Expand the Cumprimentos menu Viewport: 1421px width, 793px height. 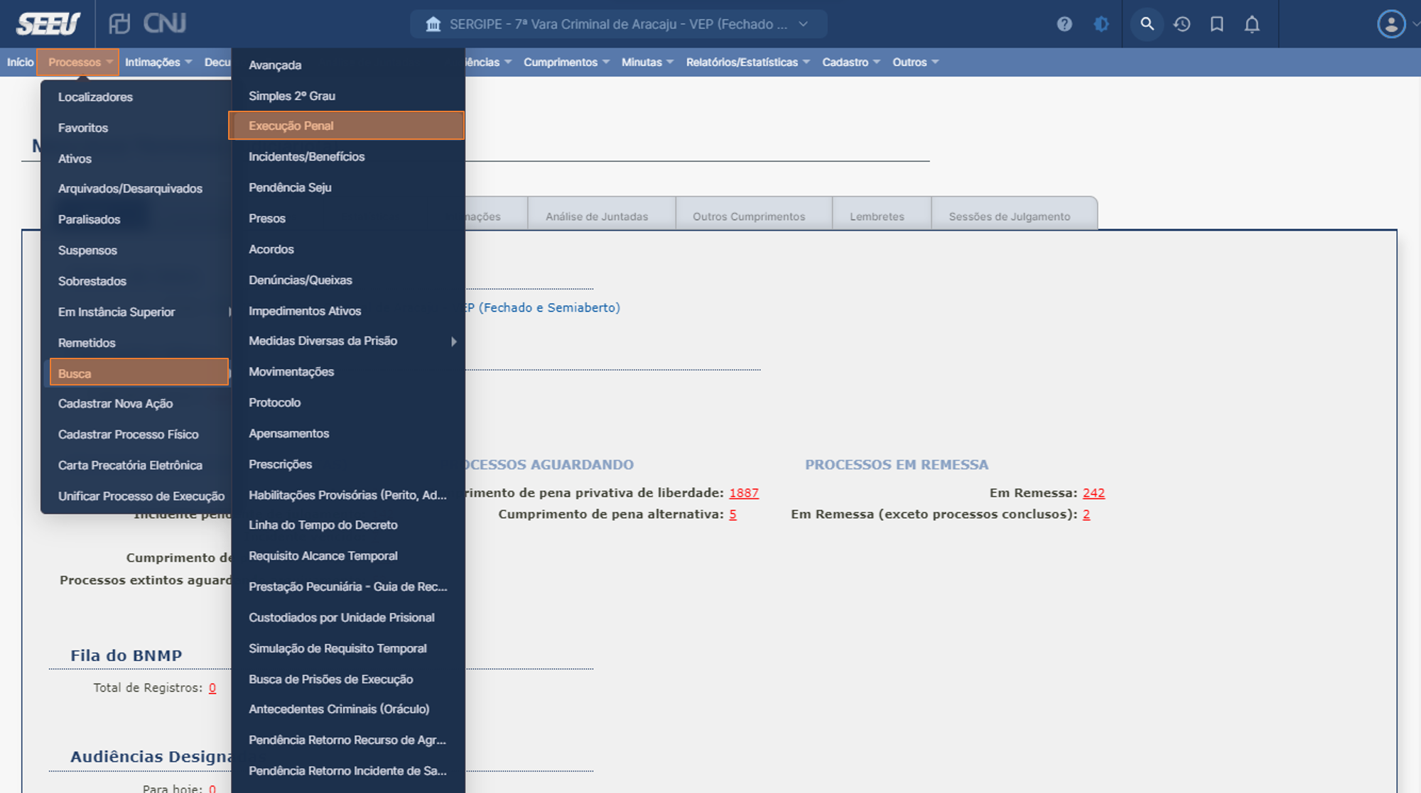566,62
